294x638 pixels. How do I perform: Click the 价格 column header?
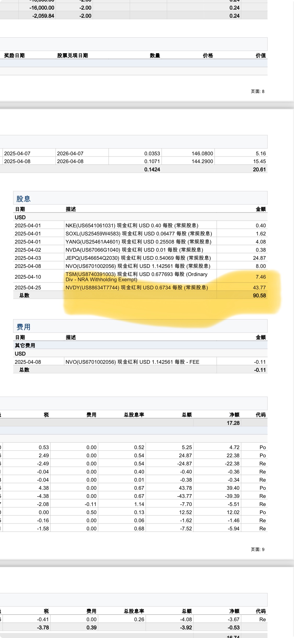(208, 56)
